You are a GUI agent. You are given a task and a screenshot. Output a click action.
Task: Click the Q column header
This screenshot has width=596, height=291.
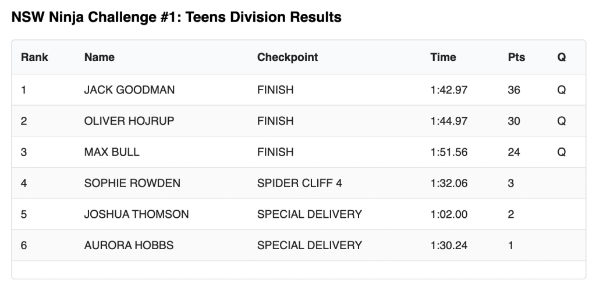click(562, 58)
